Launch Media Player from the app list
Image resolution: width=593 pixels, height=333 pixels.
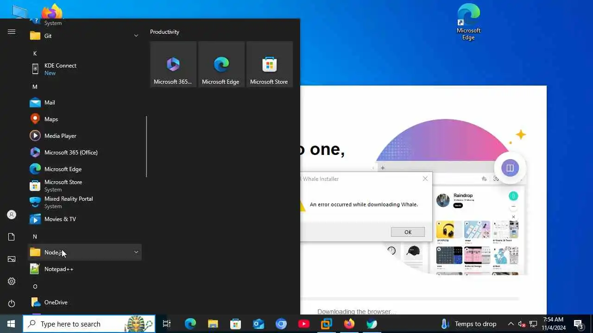[x=85, y=136]
